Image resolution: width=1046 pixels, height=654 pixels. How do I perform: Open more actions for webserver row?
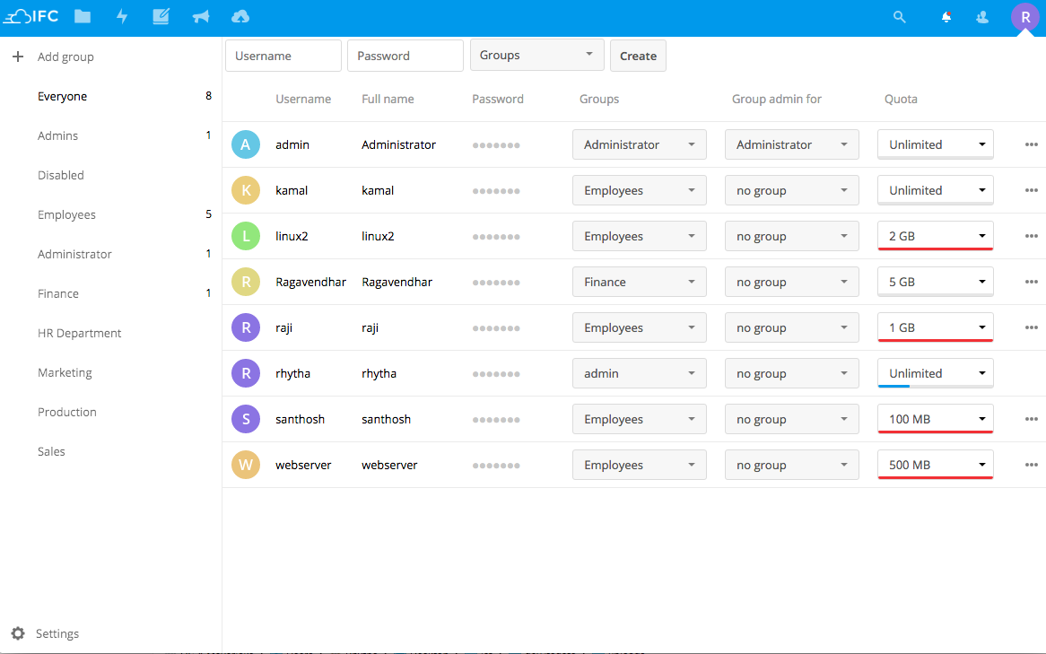pos(1032,465)
